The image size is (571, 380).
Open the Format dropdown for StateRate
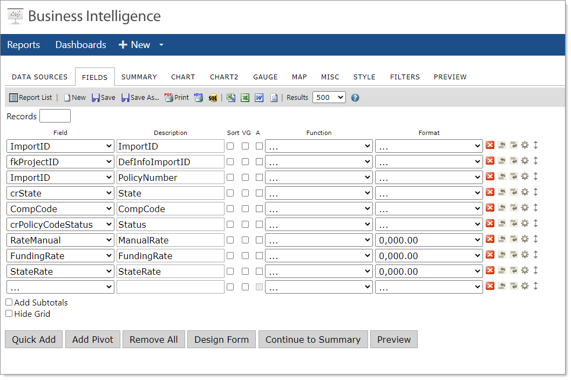coord(429,272)
